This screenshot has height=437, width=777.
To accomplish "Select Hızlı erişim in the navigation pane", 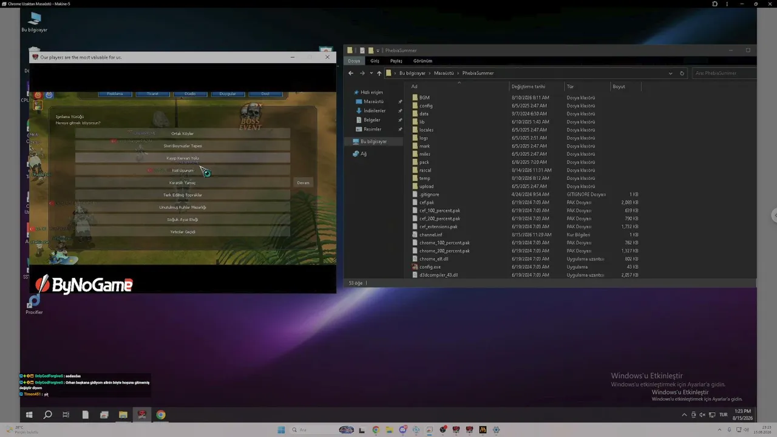I will 372,92.
